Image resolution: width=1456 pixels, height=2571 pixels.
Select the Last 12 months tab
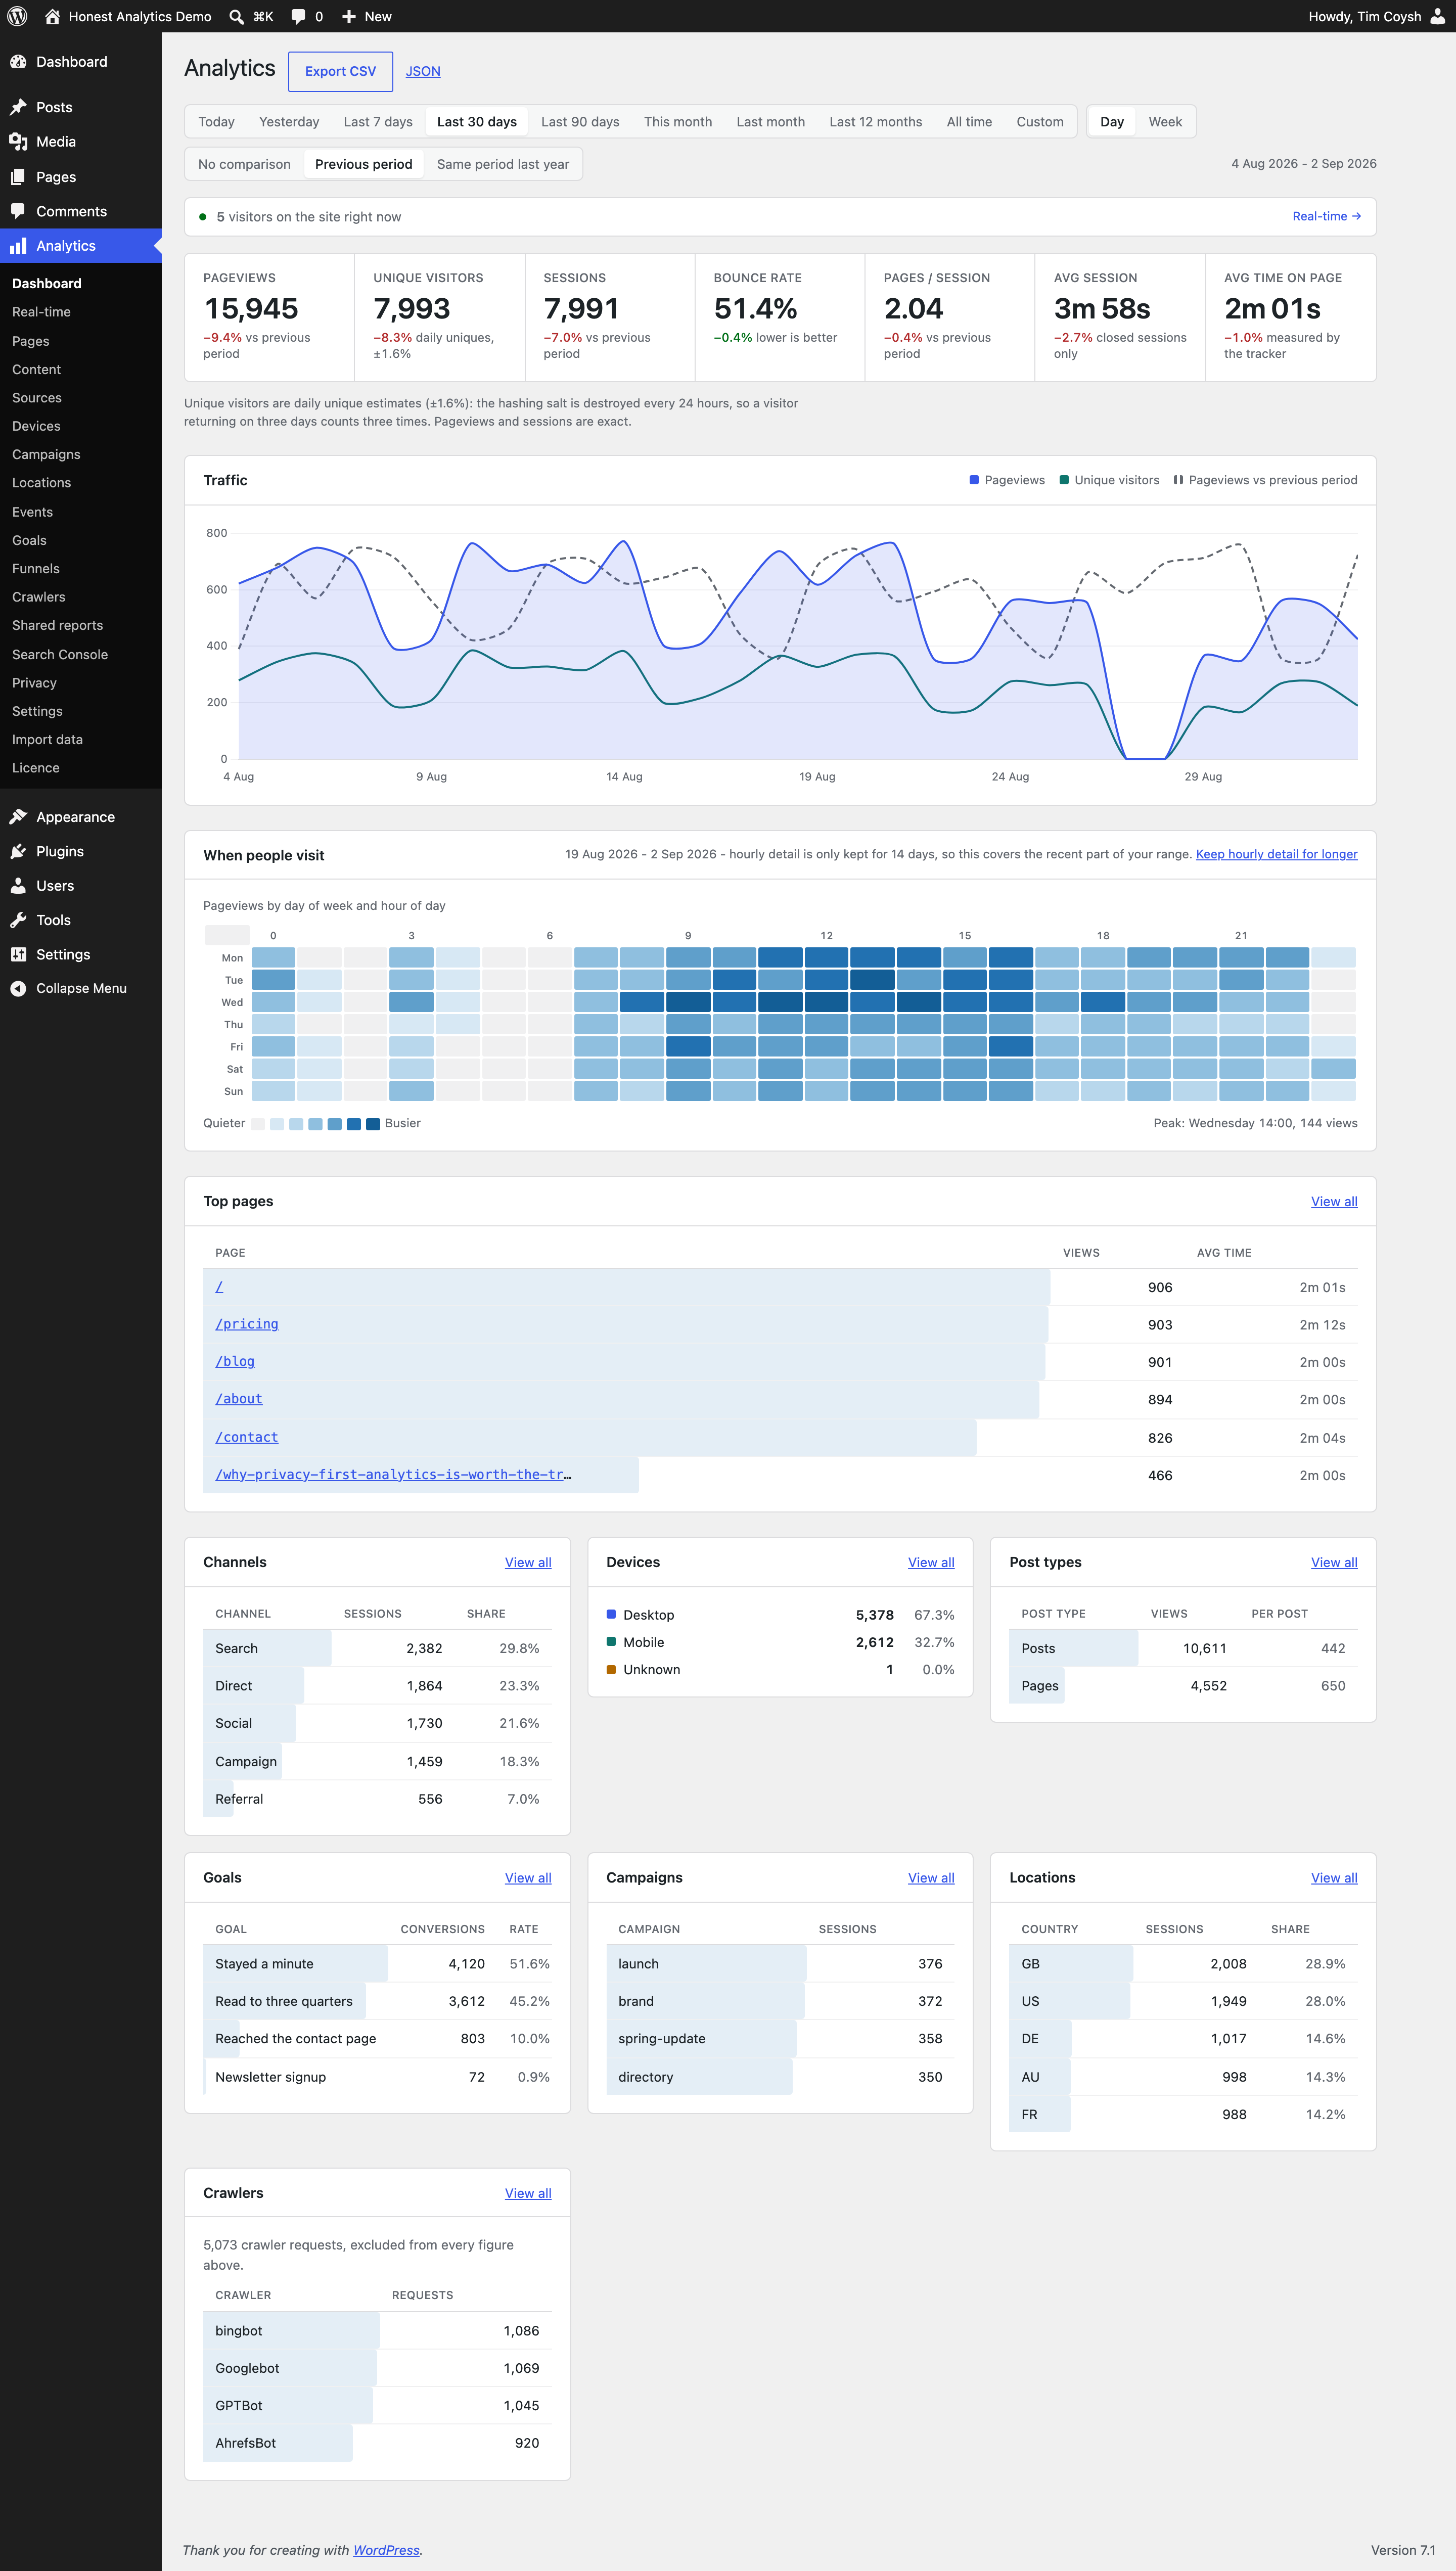click(x=876, y=122)
